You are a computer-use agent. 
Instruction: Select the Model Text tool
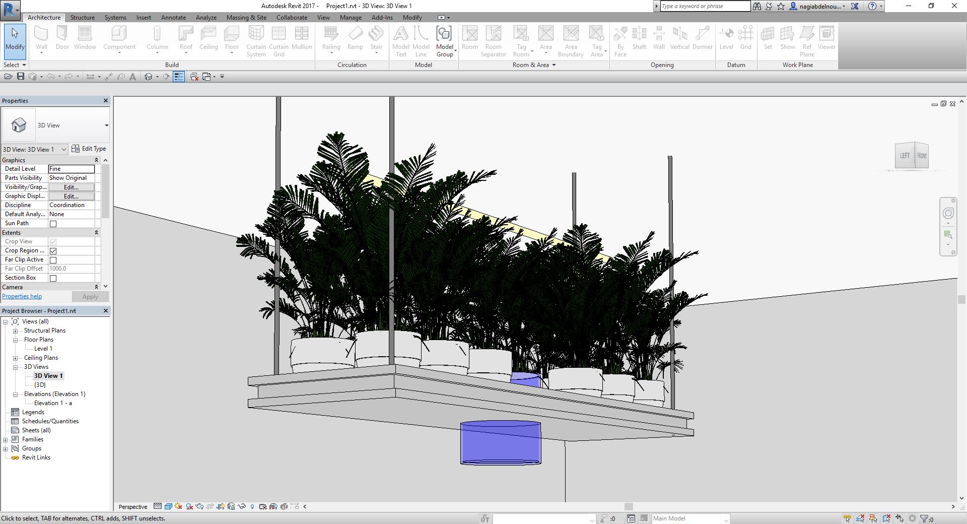point(401,41)
